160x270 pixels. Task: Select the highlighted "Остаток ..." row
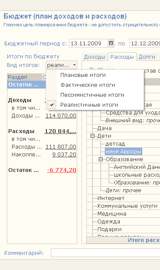click(27, 85)
